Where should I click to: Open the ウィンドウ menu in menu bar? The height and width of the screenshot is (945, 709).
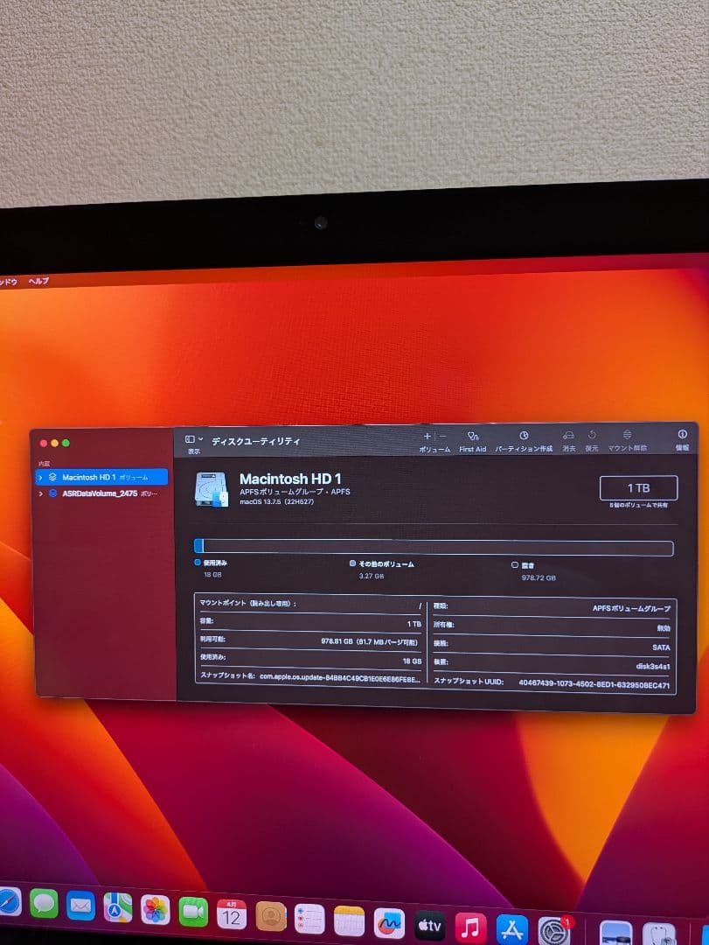click(x=9, y=281)
